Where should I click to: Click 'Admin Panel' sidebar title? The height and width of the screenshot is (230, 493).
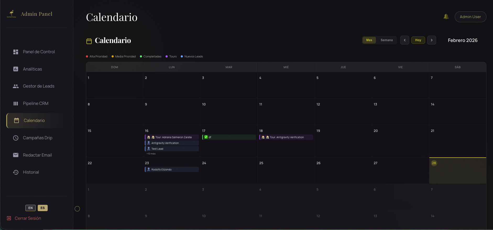click(36, 14)
